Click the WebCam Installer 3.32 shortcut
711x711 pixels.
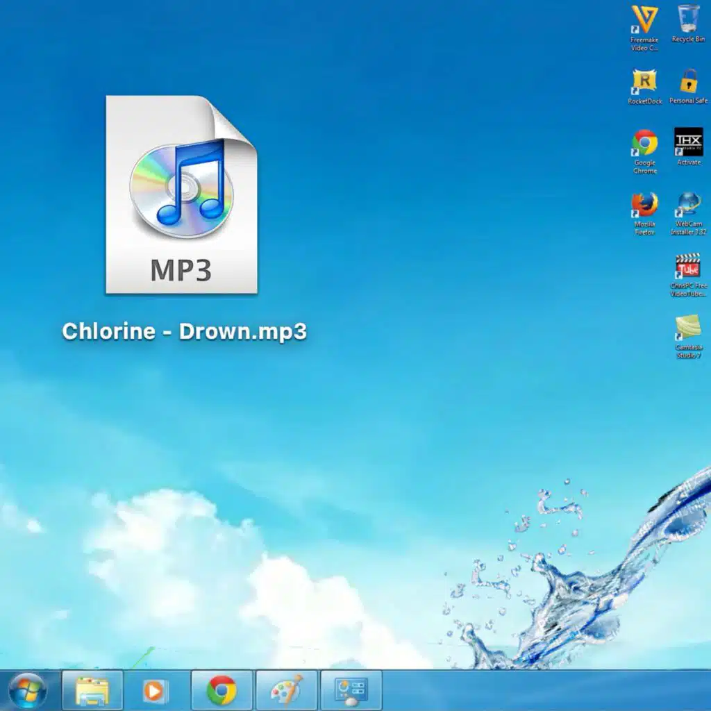tap(688, 206)
